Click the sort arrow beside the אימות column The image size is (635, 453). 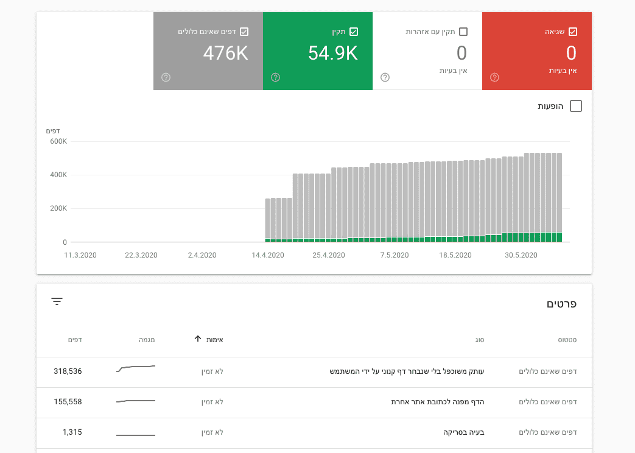tap(197, 339)
